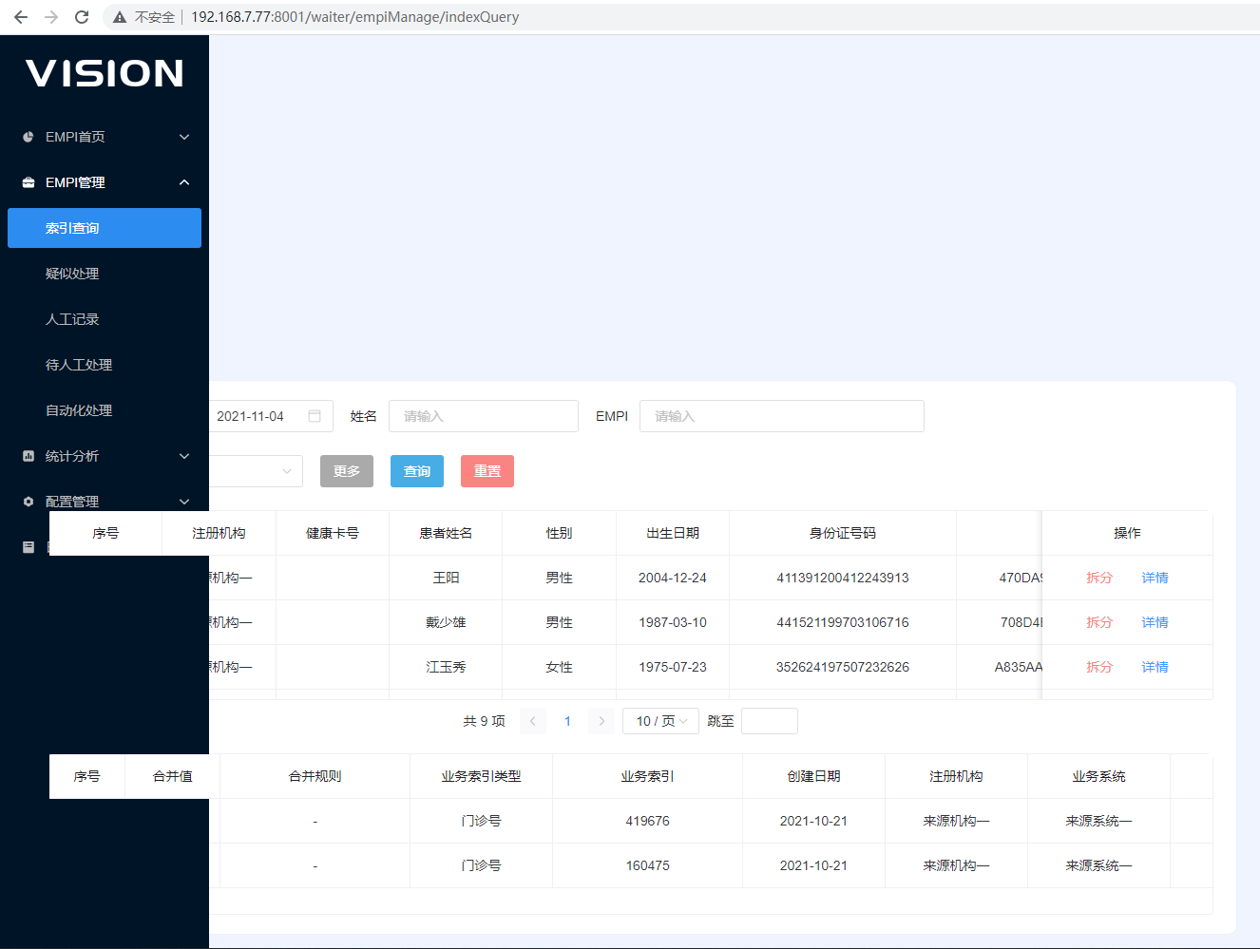Go to next page of results
1260x949 pixels.
(601, 721)
